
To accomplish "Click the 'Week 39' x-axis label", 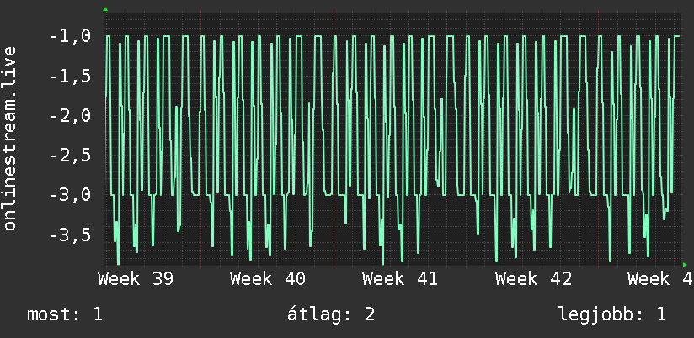I will point(136,279).
